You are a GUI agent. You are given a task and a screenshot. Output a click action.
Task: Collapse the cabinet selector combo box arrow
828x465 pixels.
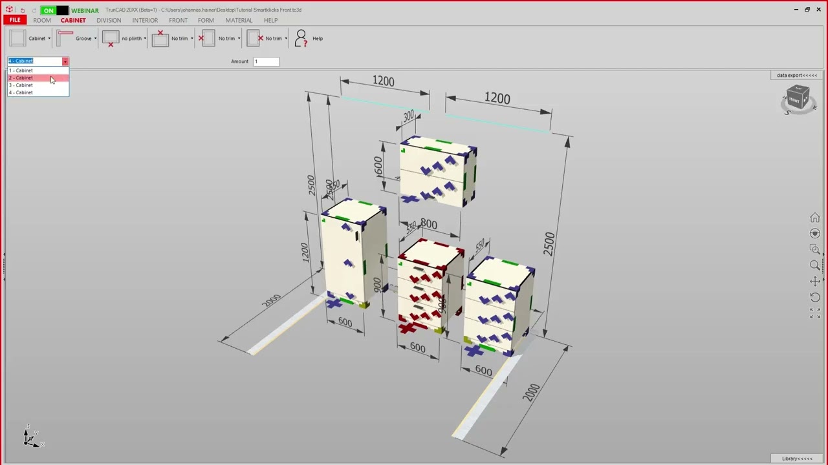click(x=65, y=61)
